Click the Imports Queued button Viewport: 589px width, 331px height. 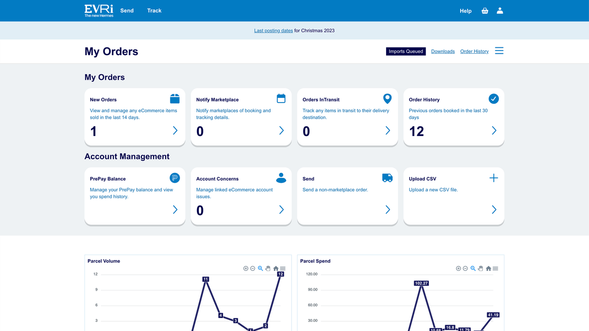pyautogui.click(x=405, y=51)
